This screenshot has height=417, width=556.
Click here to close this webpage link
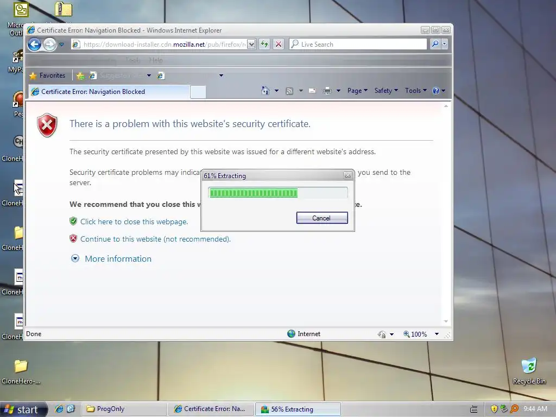pos(134,222)
